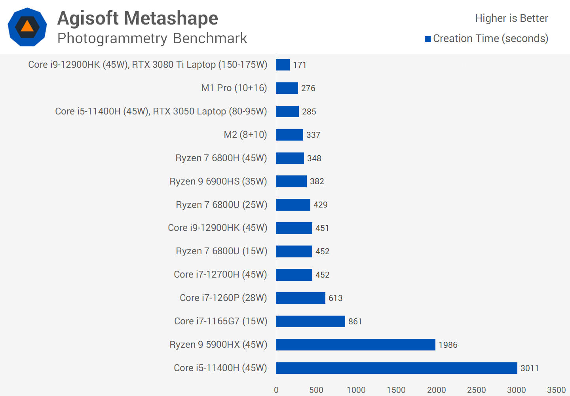Click the M1 Pro (10+16) label
The height and width of the screenshot is (396, 570).
click(234, 88)
